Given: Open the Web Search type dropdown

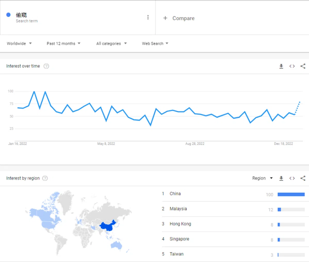Looking at the screenshot, I should point(155,43).
